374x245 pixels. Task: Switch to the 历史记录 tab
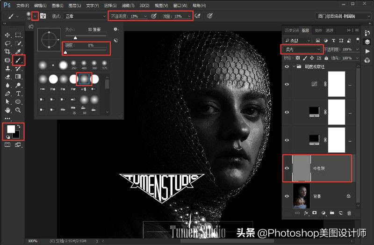click(x=292, y=30)
